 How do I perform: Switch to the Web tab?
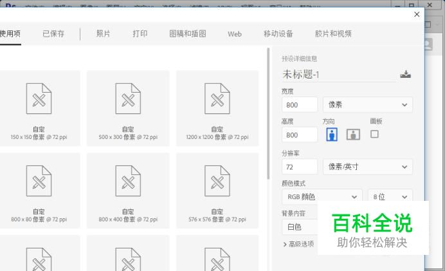[x=235, y=34]
